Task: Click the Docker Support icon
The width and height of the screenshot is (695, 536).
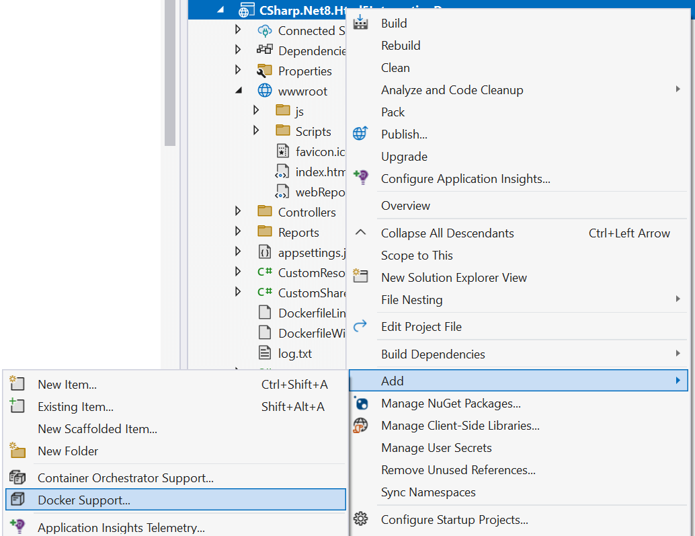Action: 17,499
